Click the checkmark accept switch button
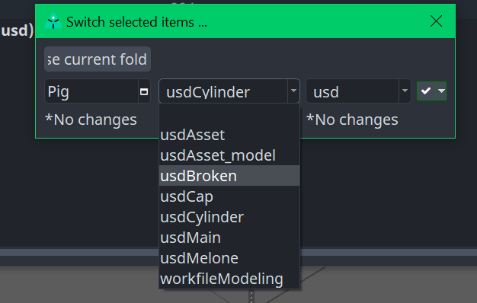The image size is (477, 303). [426, 91]
